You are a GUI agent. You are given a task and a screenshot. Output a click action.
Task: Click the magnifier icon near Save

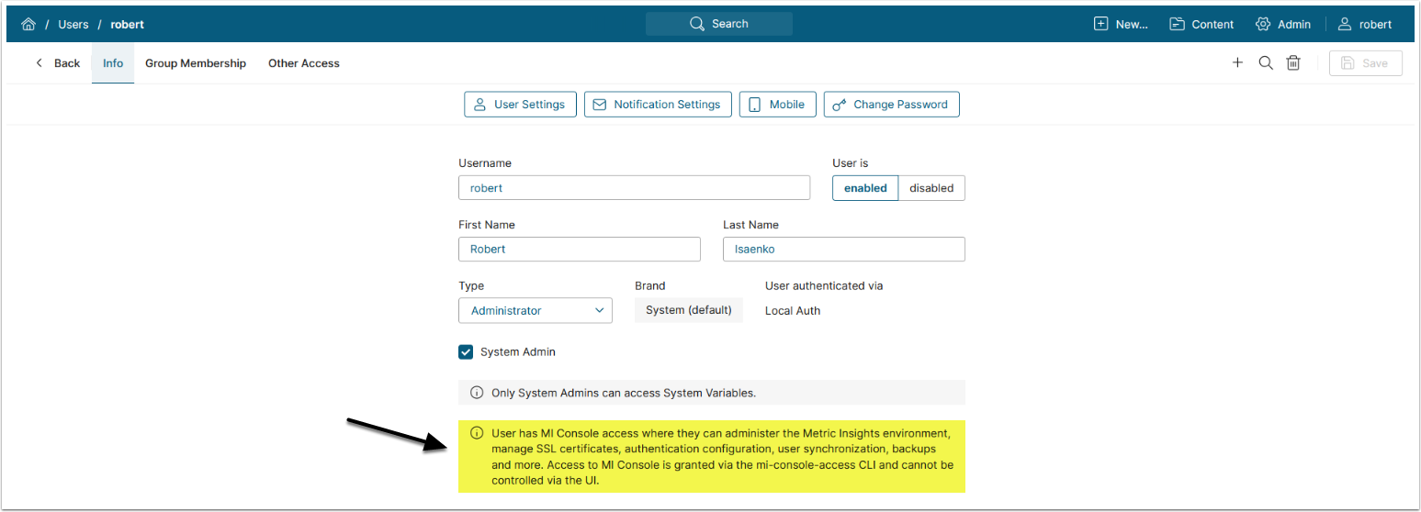tap(1265, 62)
